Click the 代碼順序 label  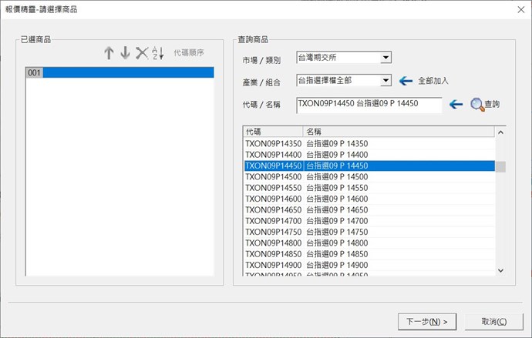point(190,53)
